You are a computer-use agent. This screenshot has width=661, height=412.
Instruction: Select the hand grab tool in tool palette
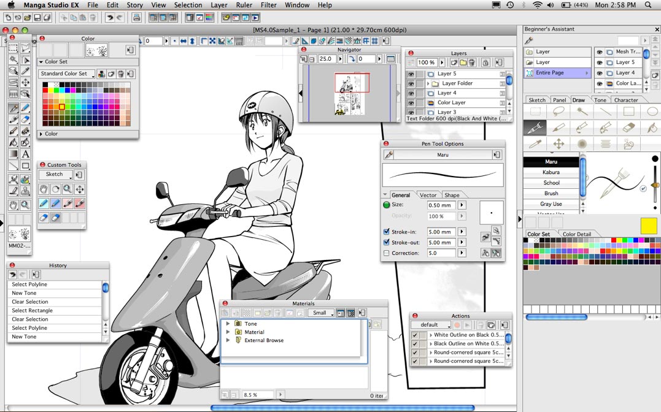[14, 205]
